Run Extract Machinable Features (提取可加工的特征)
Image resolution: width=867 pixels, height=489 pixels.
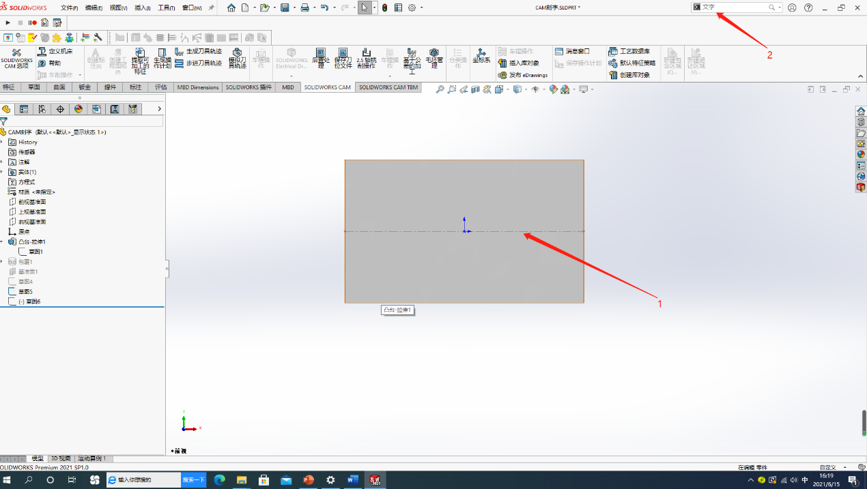point(140,61)
